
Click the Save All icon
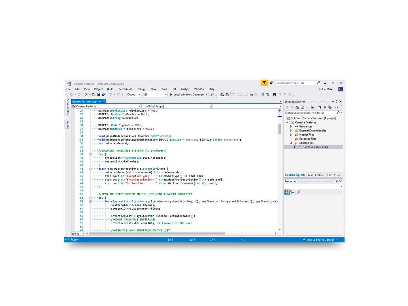tap(104, 95)
